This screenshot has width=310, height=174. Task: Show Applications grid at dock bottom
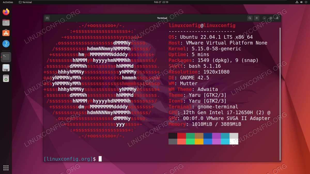6,168
